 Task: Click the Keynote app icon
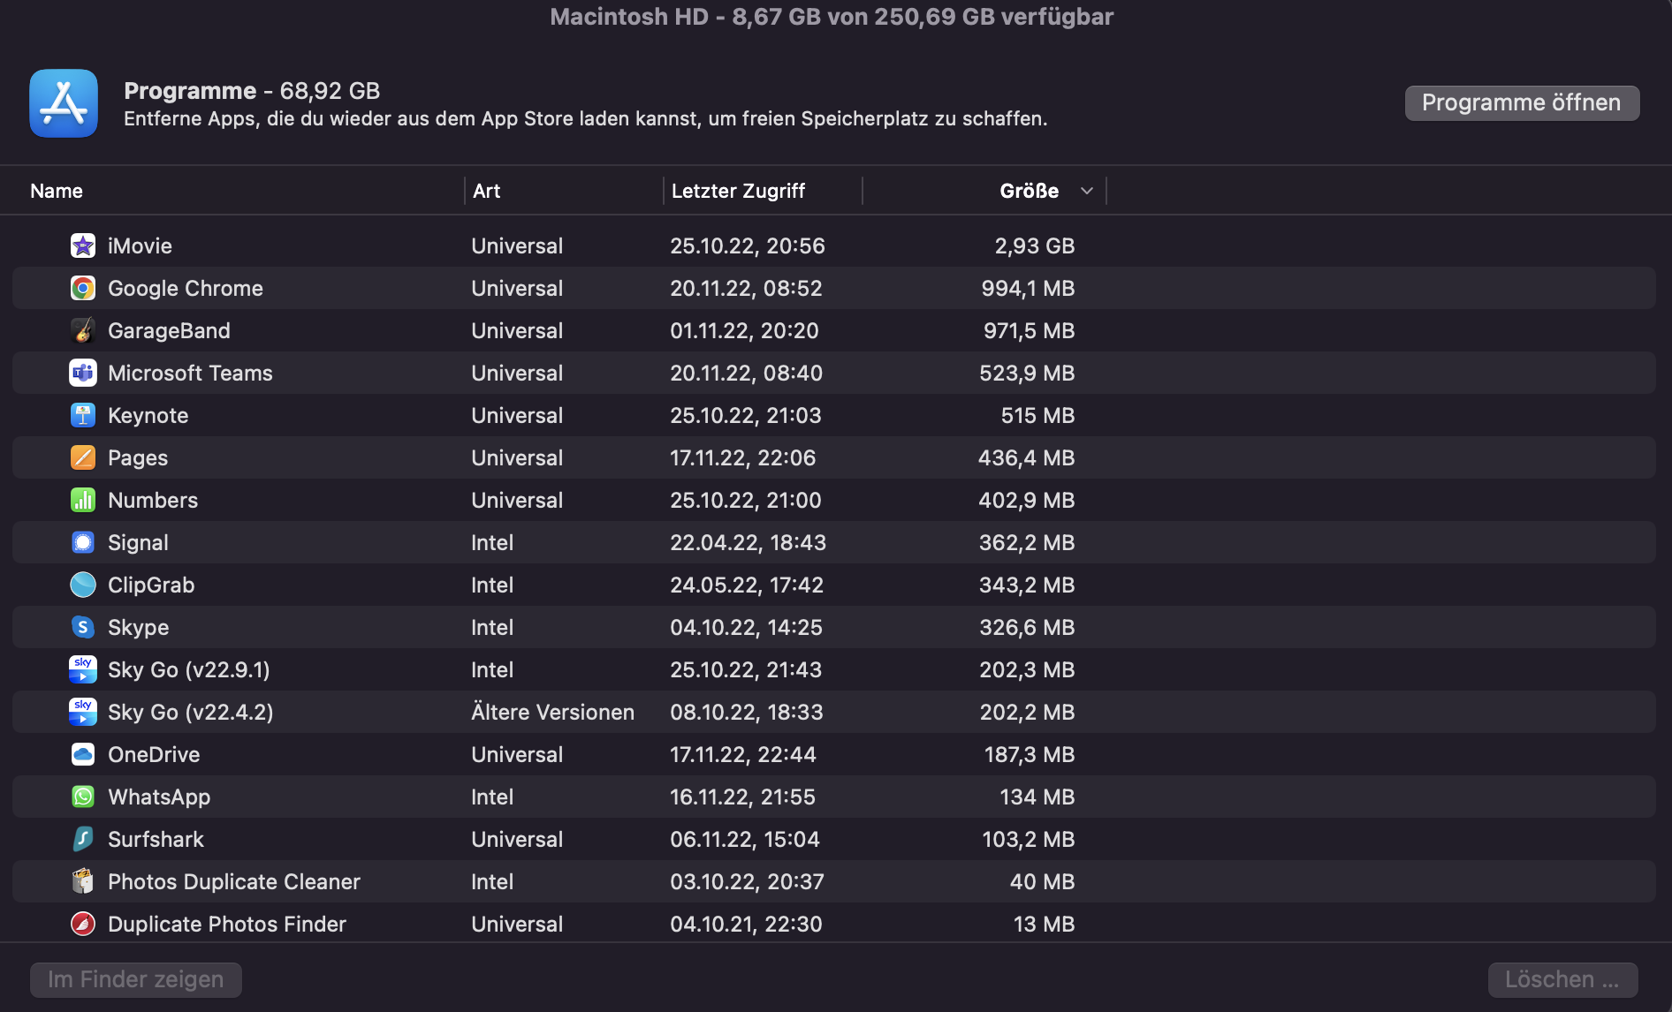tap(83, 415)
